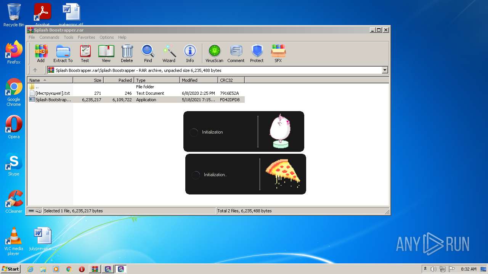
Task: Sort by the Packed column header
Action: (x=119, y=80)
